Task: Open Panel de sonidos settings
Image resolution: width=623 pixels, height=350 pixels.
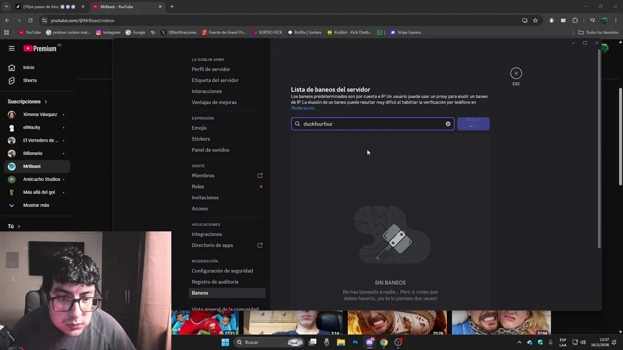Action: 210,150
